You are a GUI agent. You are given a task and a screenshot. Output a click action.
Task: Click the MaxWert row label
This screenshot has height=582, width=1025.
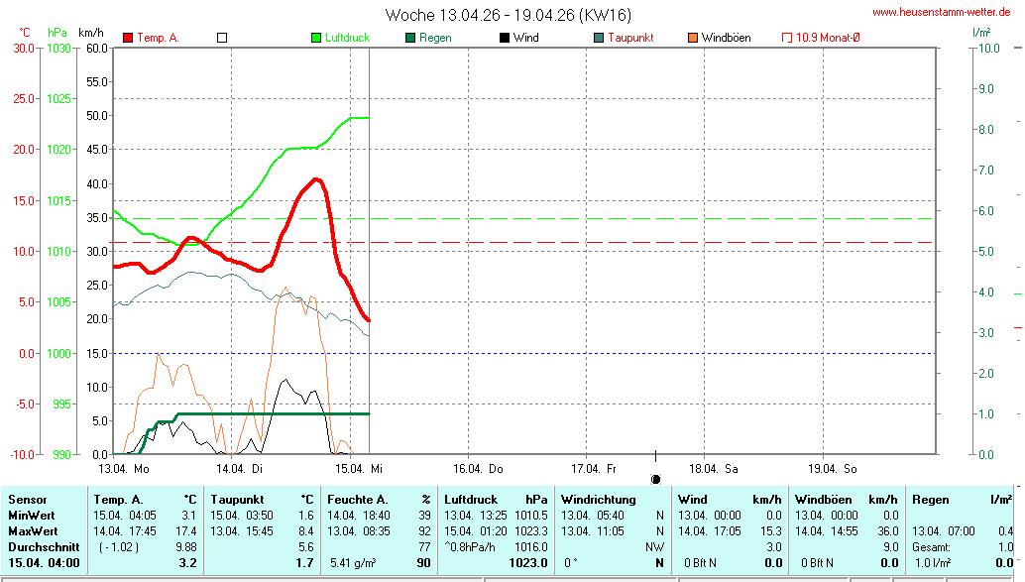tap(34, 530)
